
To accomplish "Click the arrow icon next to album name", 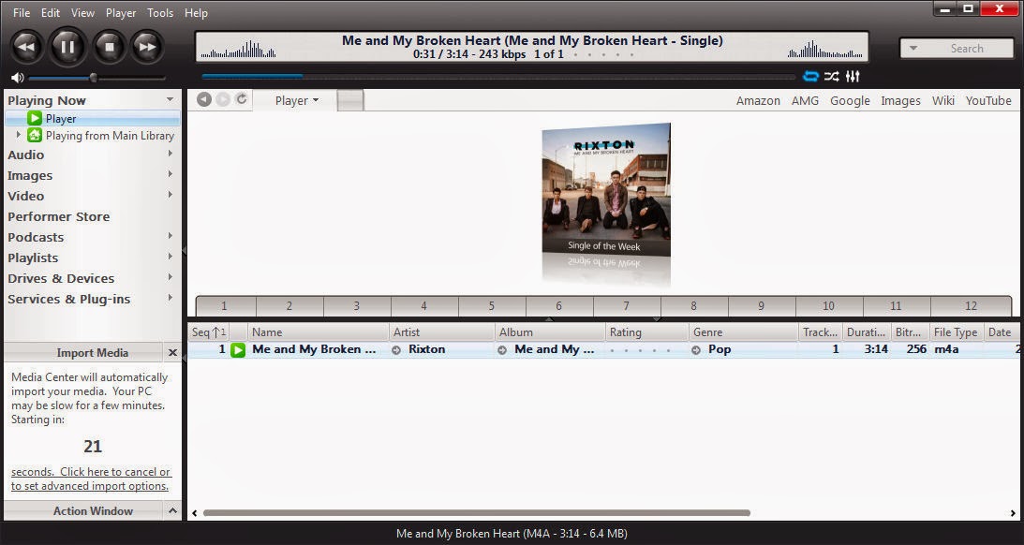I will pos(502,350).
